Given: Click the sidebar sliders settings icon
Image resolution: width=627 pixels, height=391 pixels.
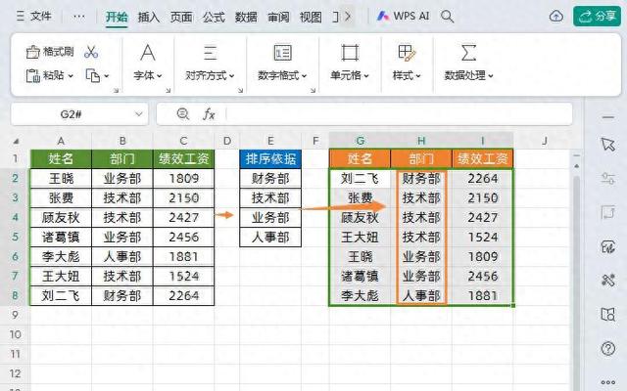Looking at the screenshot, I should coord(607,178).
